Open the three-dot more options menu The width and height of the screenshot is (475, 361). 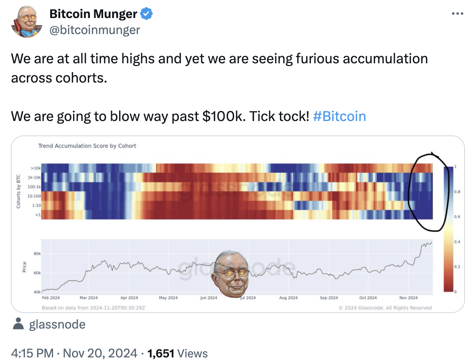pyautogui.click(x=457, y=14)
